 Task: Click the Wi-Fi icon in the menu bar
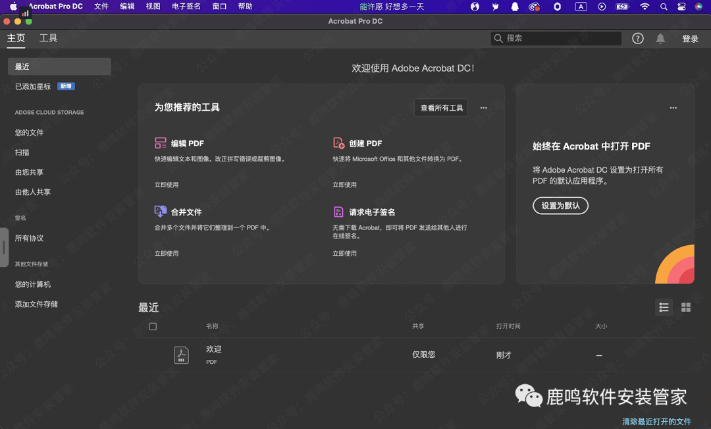[645, 6]
